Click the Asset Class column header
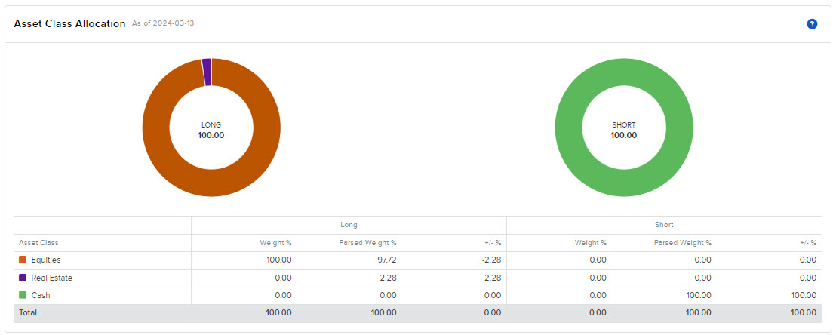The image size is (836, 335). point(38,243)
